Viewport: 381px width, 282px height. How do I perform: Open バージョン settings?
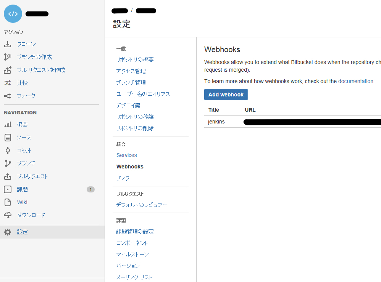(x=128, y=266)
